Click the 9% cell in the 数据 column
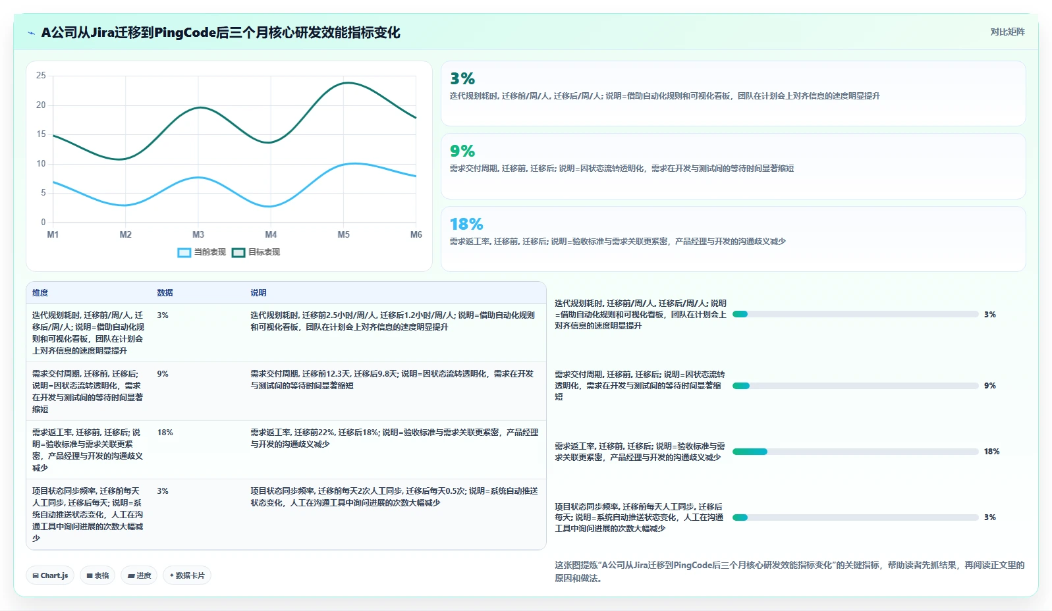1052x611 pixels. 163,374
